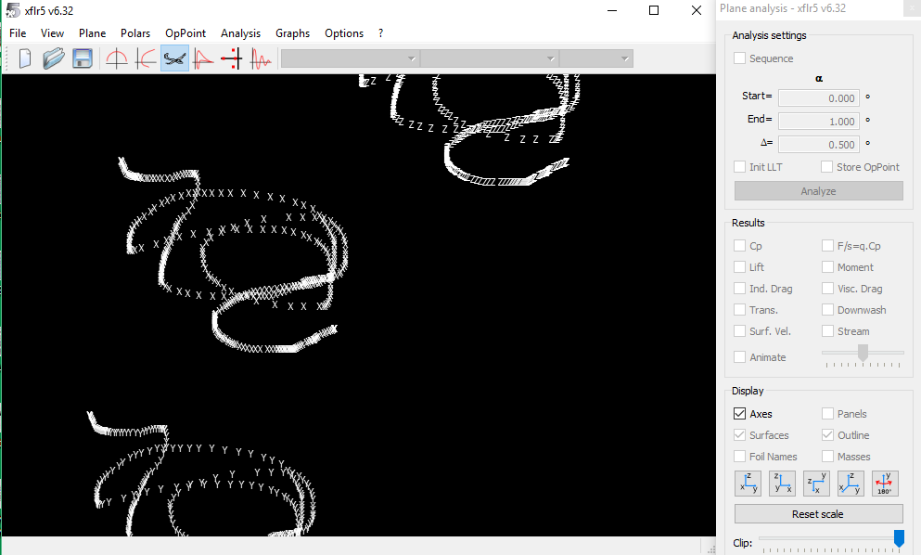Toggle the Outline checkbox
This screenshot has height=555, width=921.
pos(827,435)
